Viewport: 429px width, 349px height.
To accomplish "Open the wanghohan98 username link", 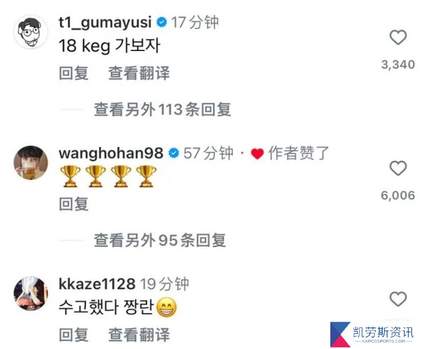I will 111,153.
